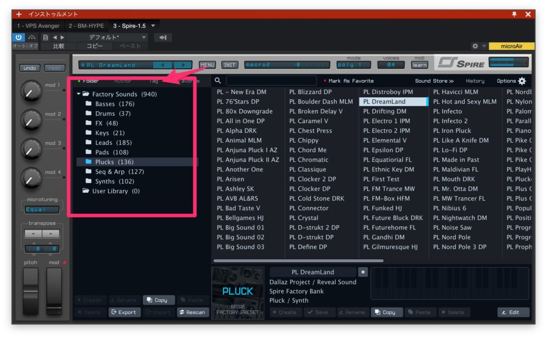Screen dimensions: 547x338
Task: Click the next preset arrow beside PL DreamLand
Action: pyautogui.click(x=183, y=65)
